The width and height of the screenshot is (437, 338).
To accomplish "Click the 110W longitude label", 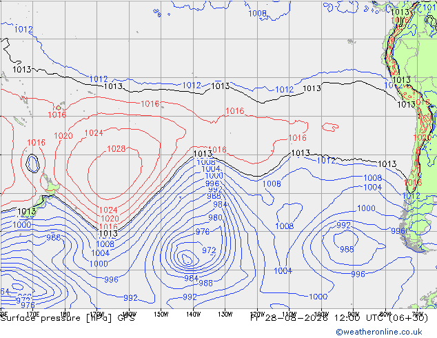I will [289, 315].
